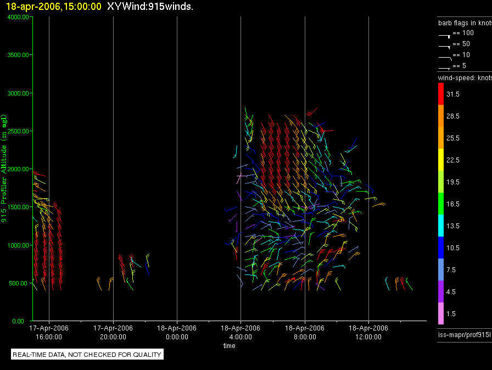The height and width of the screenshot is (370, 492).
Task: Click the 'time' x-axis title
Action: coord(230,345)
